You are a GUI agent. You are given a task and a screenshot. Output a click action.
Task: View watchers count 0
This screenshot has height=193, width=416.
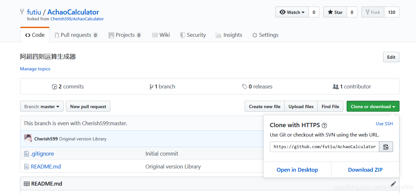tap(314, 12)
